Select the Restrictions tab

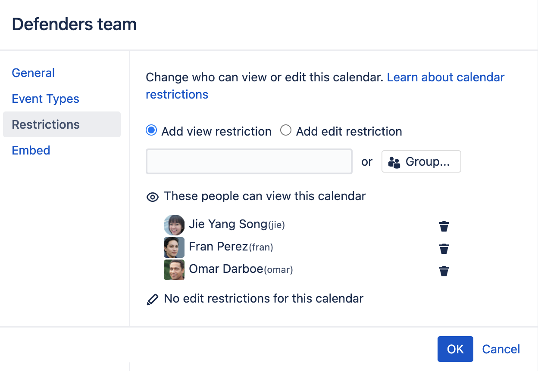(46, 125)
